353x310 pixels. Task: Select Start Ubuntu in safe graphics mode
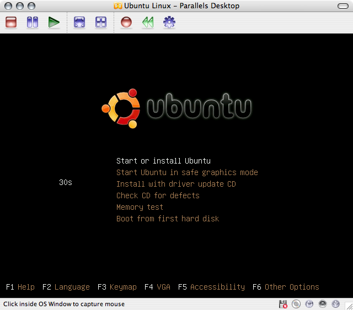(187, 172)
